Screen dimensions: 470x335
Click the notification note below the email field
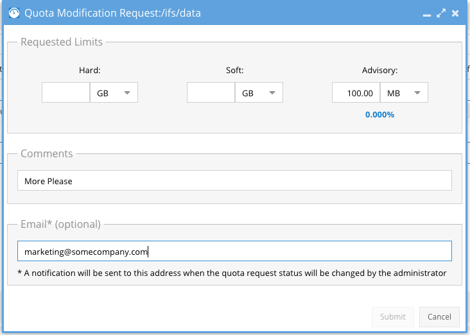232,273
